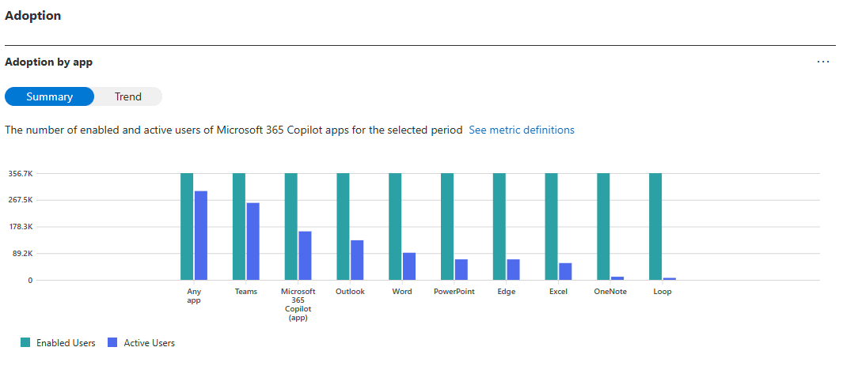Select the PowerPoint Active Users bar
Image resolution: width=843 pixels, height=366 pixels.
click(461, 270)
